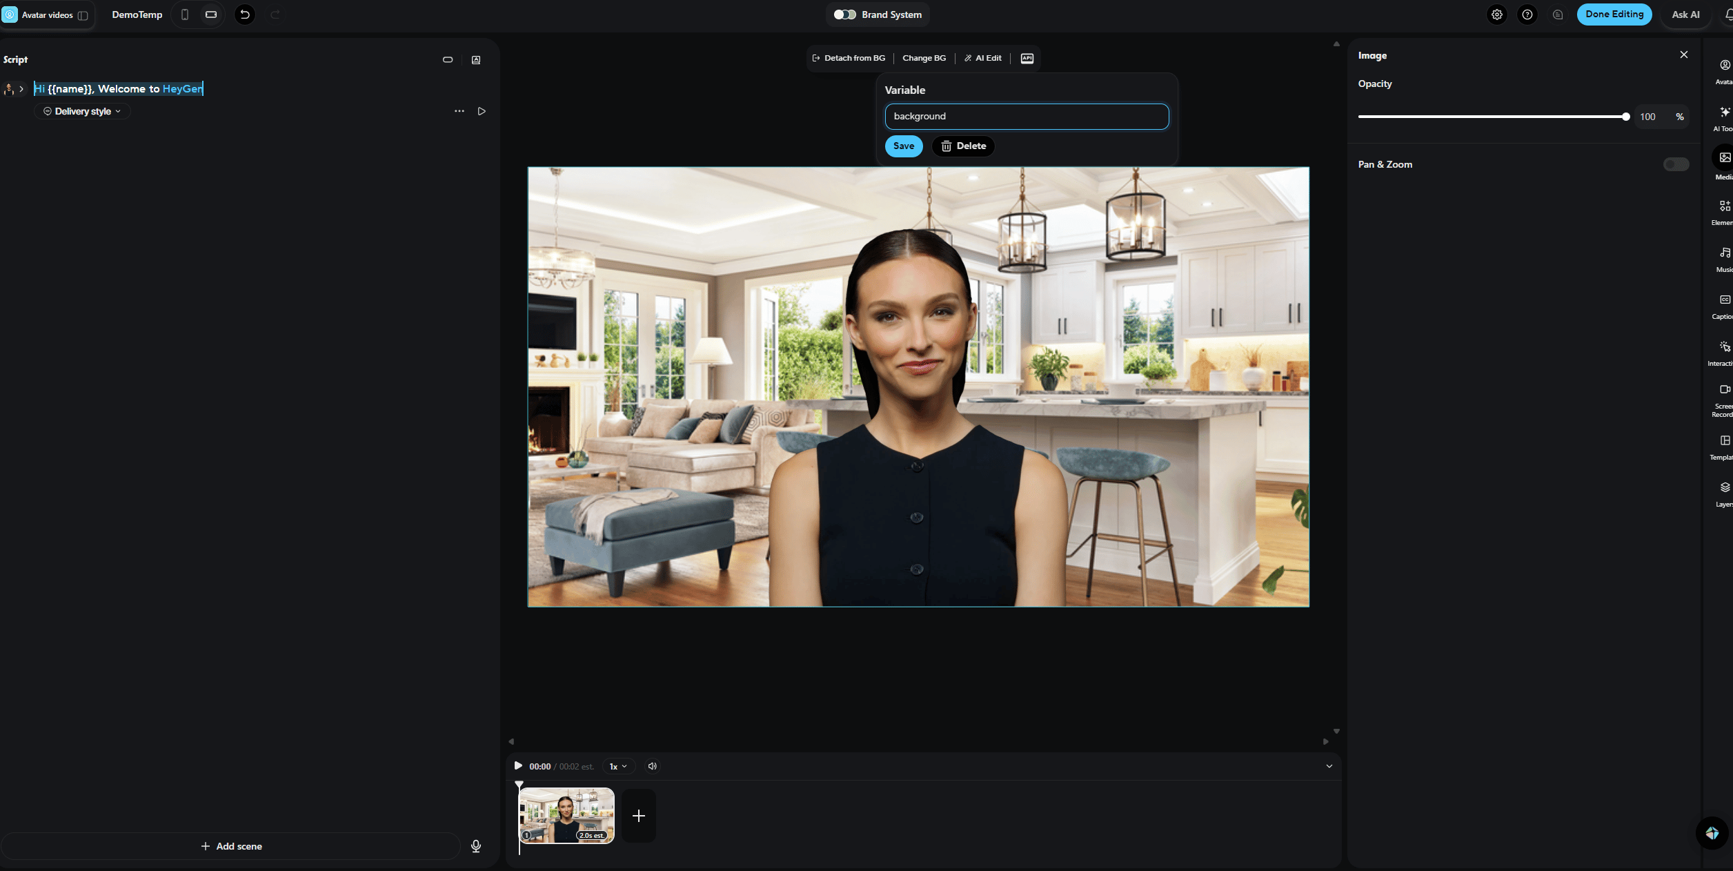Undo the last action
1733x871 pixels.
click(x=245, y=14)
